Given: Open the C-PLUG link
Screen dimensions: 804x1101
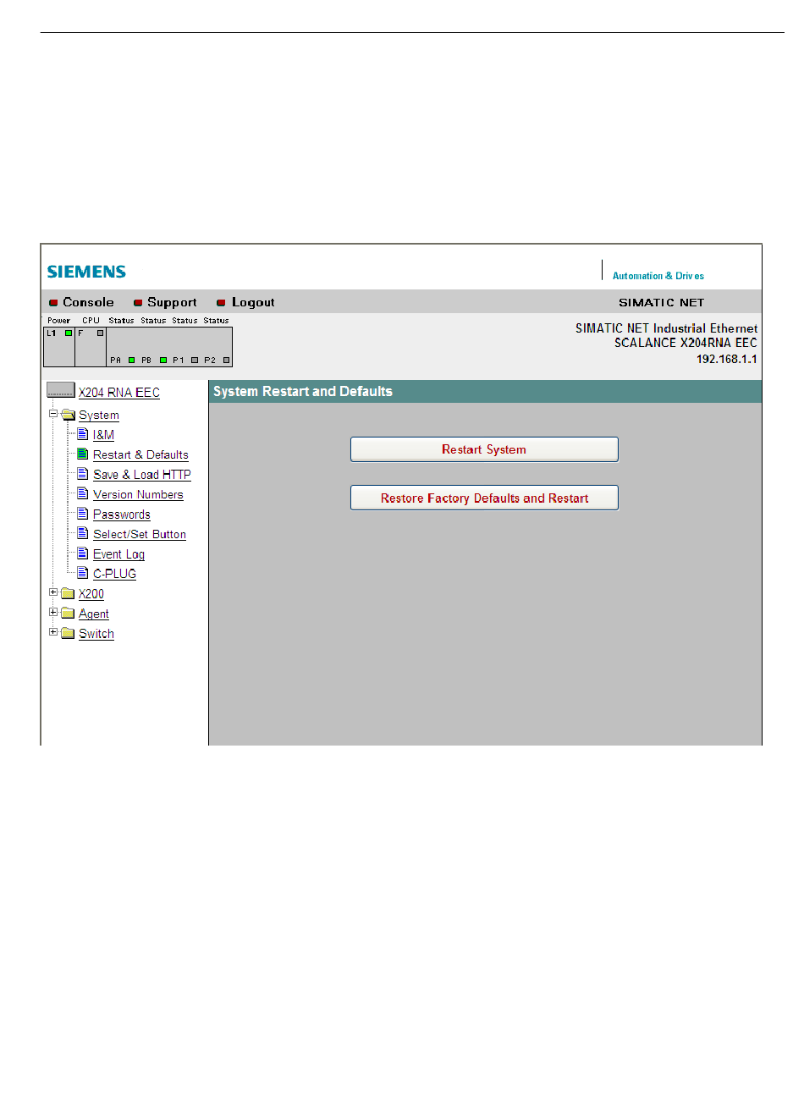Looking at the screenshot, I should pos(114,574).
